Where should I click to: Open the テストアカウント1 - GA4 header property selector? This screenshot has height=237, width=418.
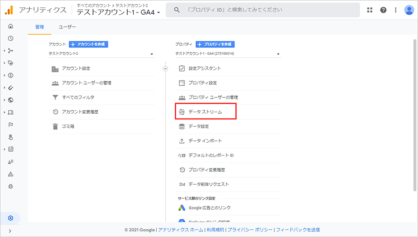[119, 12]
